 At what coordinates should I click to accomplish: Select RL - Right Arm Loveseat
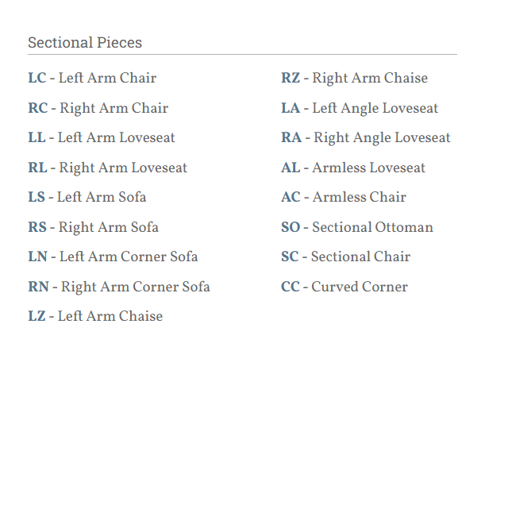tap(108, 168)
